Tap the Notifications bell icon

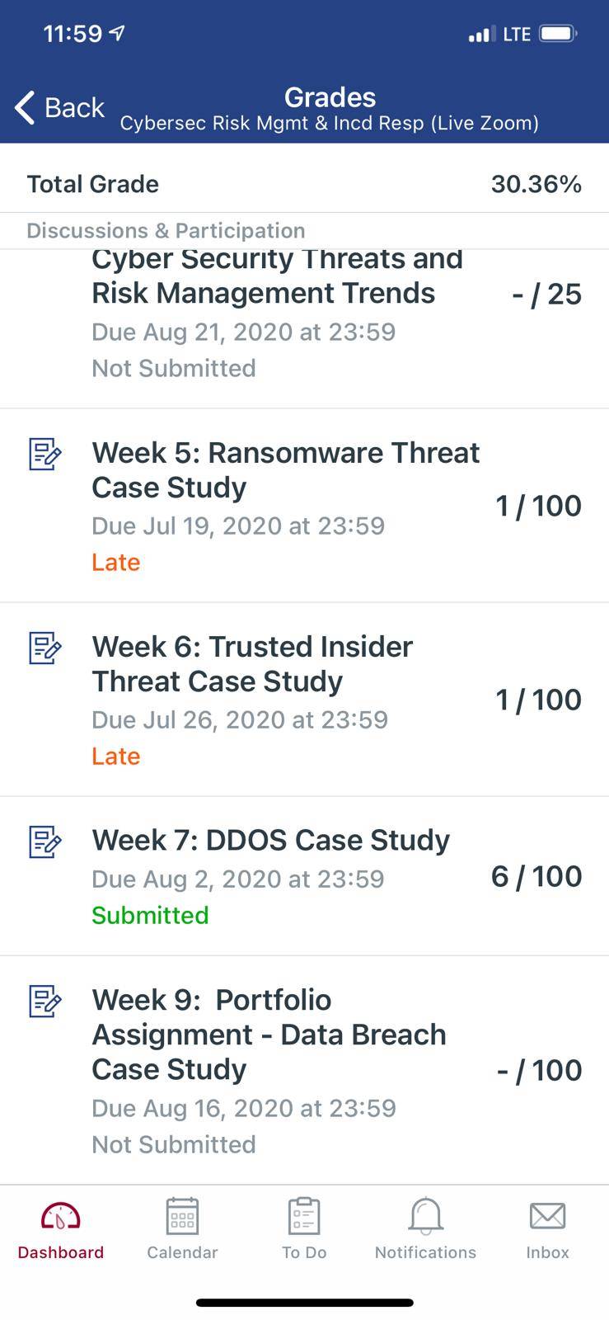pyautogui.click(x=425, y=1216)
